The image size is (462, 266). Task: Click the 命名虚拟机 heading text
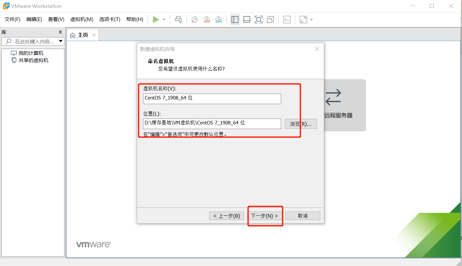click(161, 61)
